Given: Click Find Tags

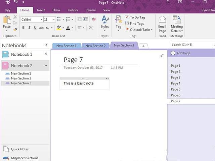Looking at the screenshot, I should pyautogui.click(x=134, y=23).
